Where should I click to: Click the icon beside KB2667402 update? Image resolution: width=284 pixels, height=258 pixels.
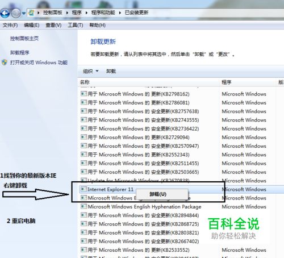pyautogui.click(x=83, y=241)
